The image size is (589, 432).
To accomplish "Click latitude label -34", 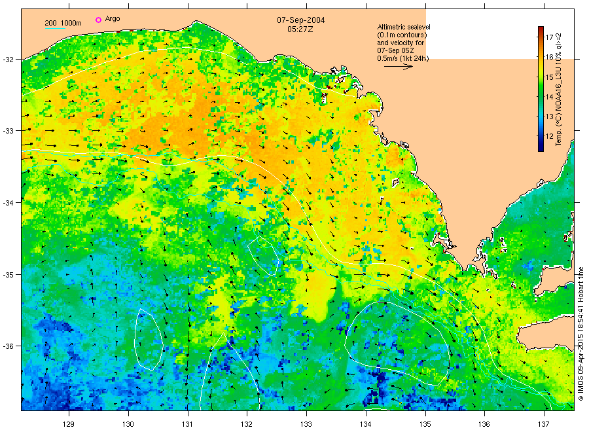I will click(x=9, y=202).
